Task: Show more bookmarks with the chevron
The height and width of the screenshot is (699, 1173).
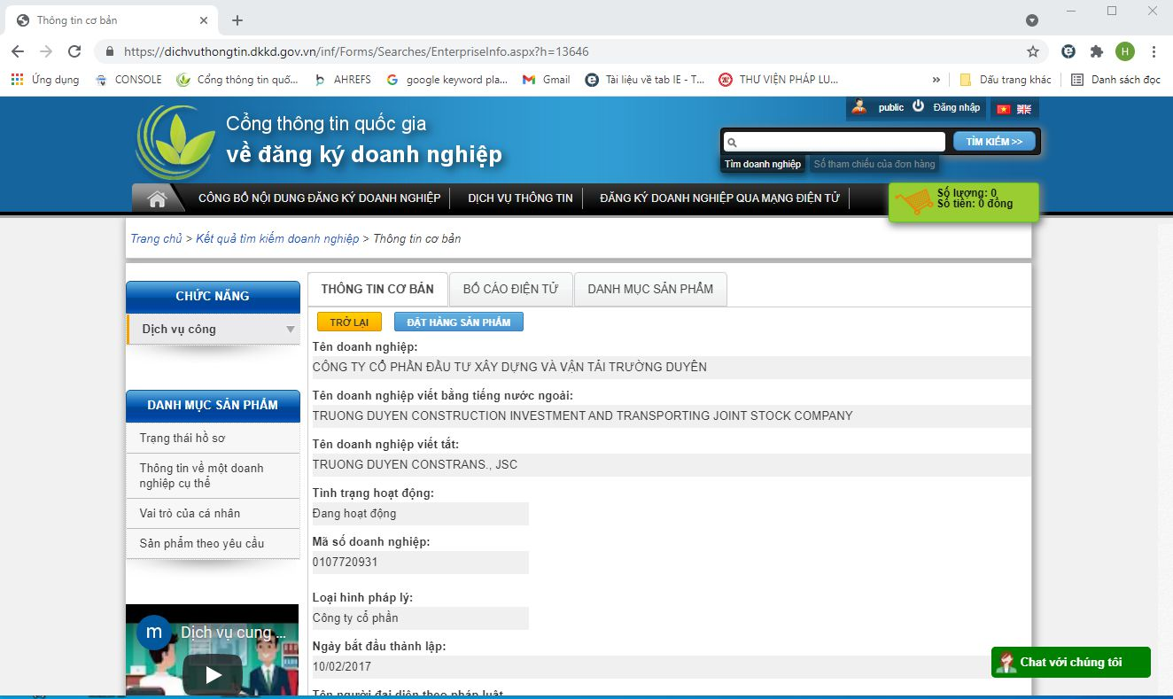Action: 936,80
